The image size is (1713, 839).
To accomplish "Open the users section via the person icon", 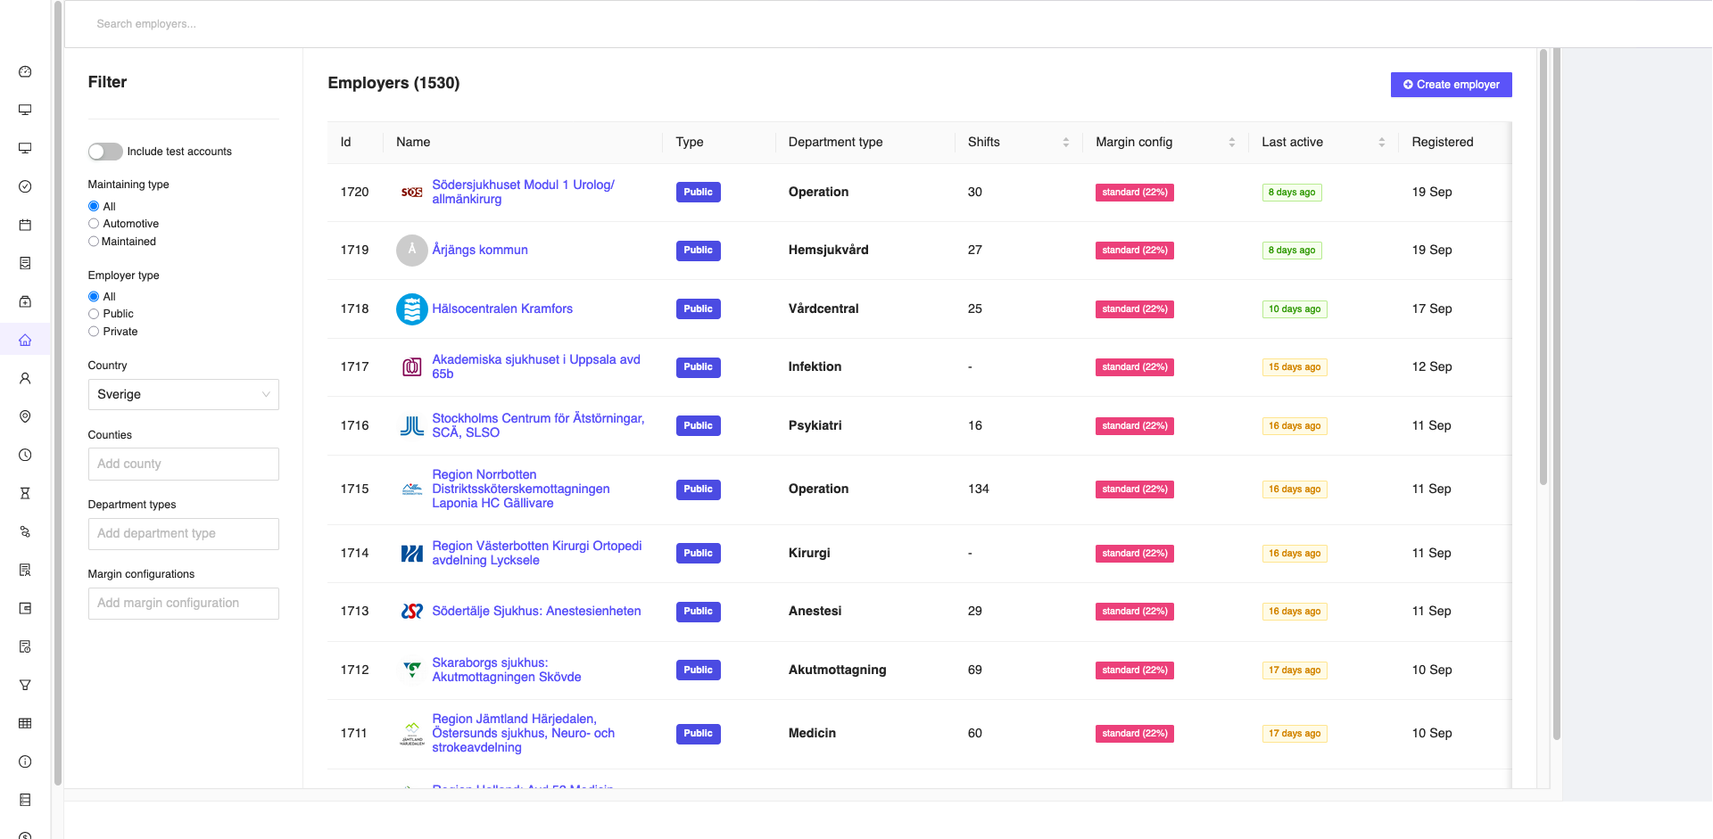I will point(25,378).
